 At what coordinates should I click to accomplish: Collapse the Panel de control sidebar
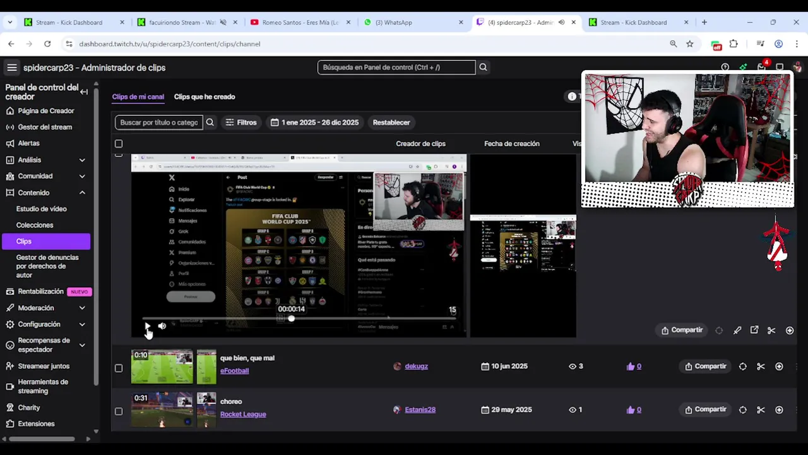click(x=84, y=92)
